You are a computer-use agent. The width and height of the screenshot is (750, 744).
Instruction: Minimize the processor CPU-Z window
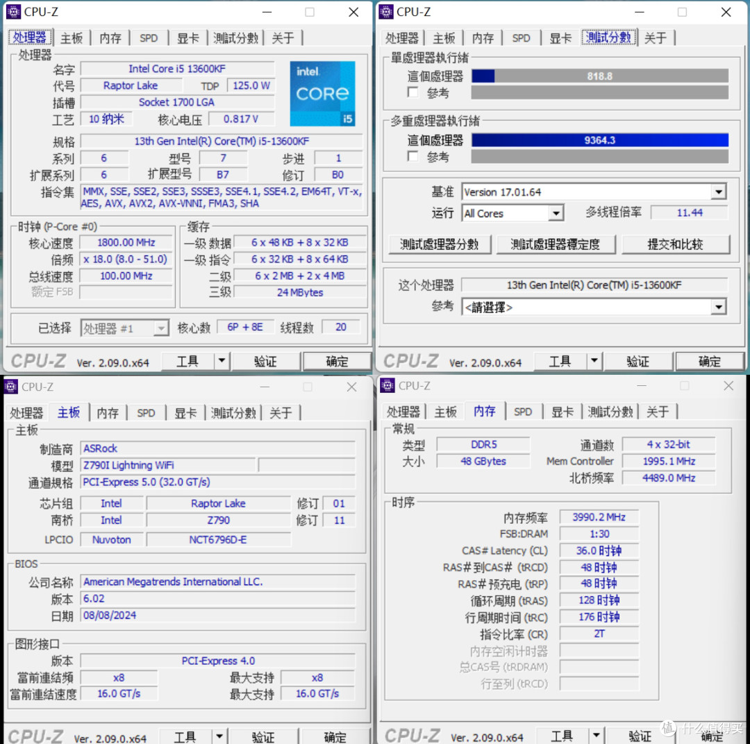click(267, 12)
